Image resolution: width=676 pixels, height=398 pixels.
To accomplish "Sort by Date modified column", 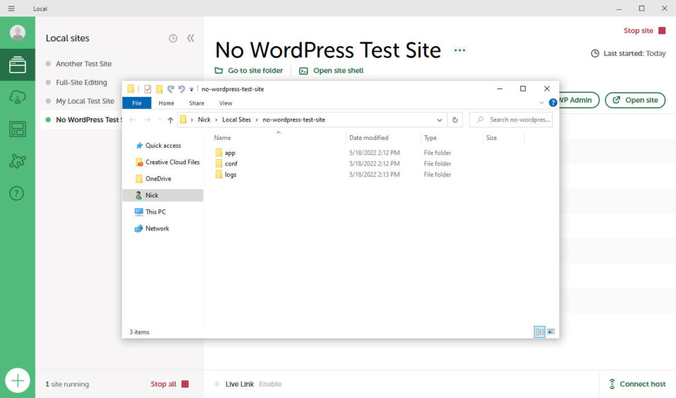I will (368, 137).
